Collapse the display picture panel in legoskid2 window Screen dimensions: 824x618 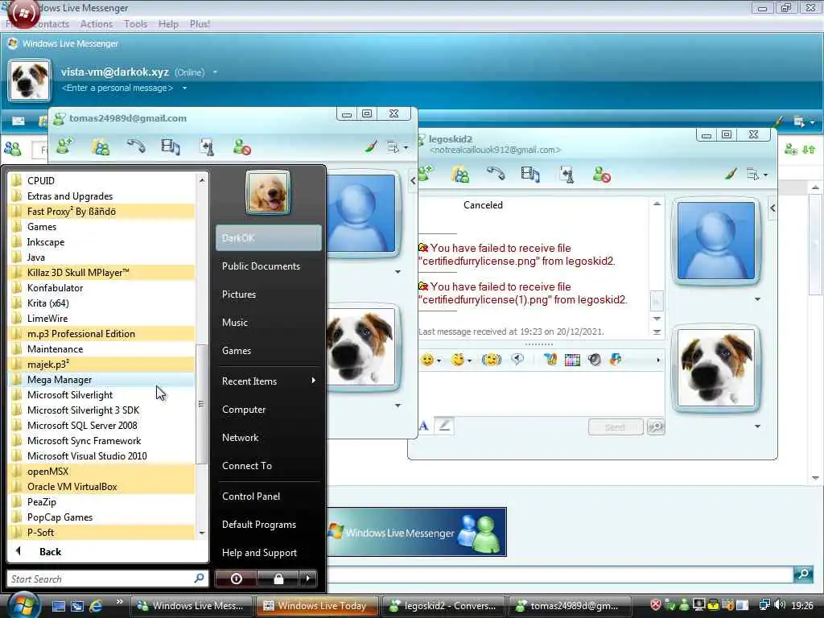click(x=772, y=208)
